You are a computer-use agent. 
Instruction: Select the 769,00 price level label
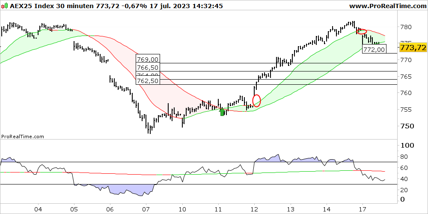[x=148, y=59]
